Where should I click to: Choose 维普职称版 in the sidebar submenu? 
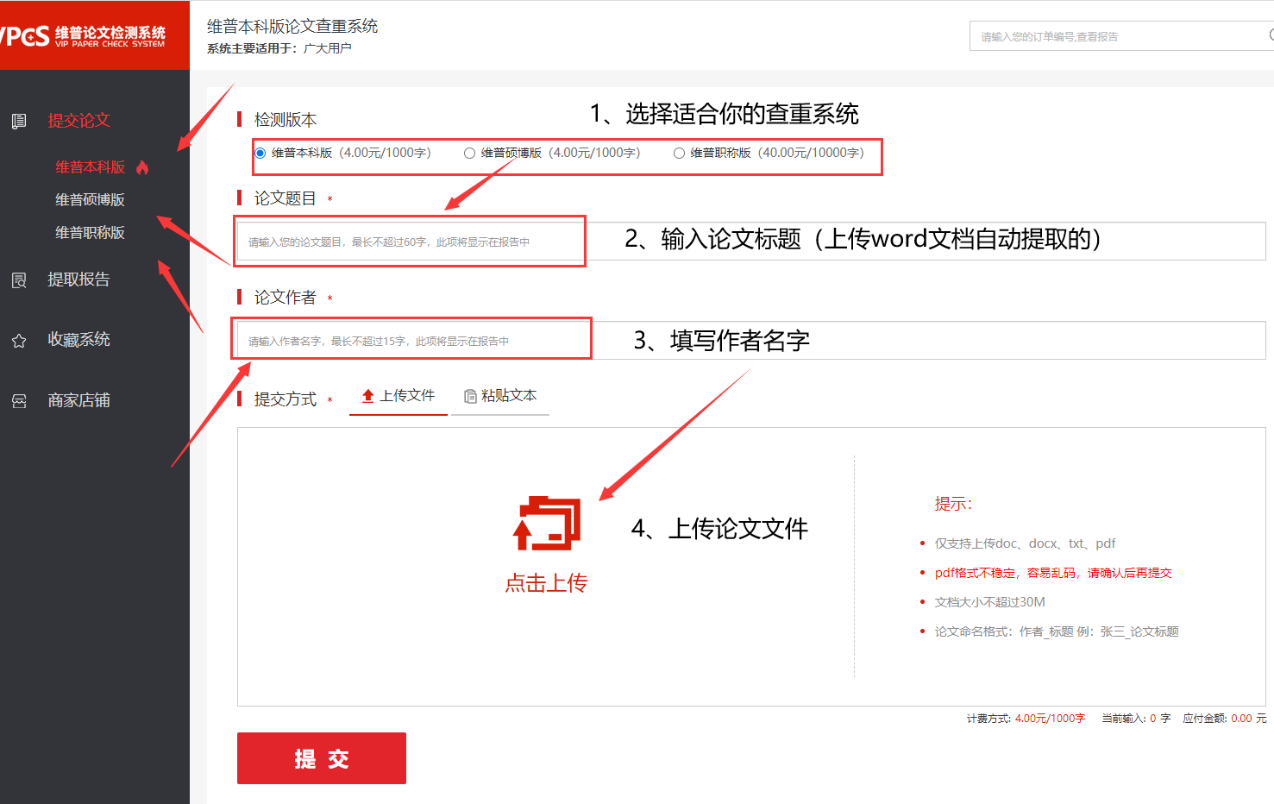coord(91,233)
